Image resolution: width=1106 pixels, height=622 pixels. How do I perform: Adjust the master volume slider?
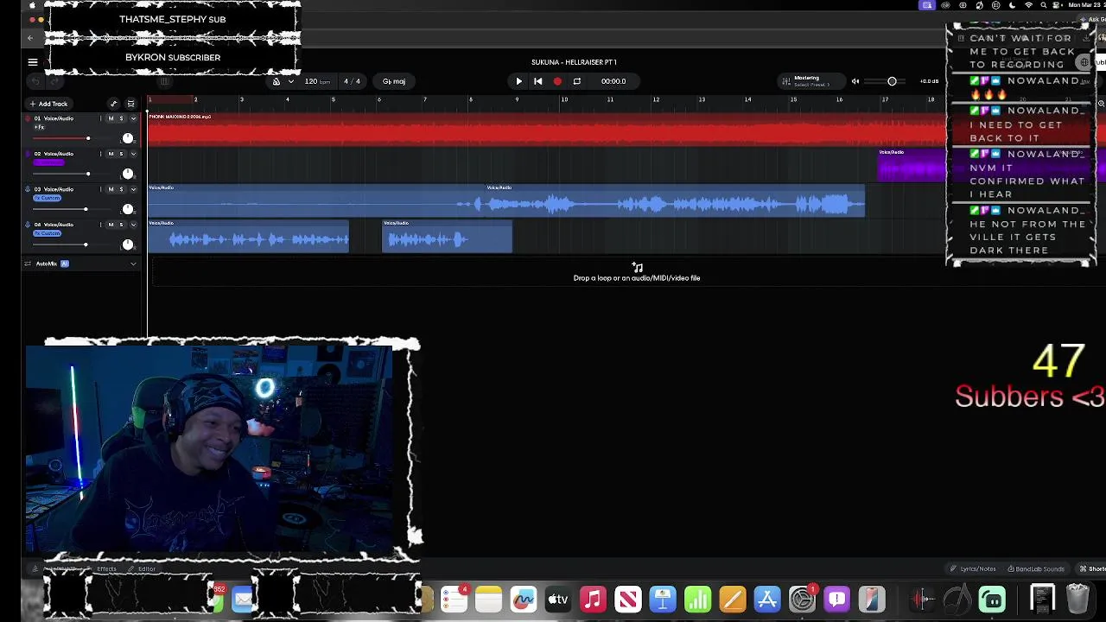892,81
